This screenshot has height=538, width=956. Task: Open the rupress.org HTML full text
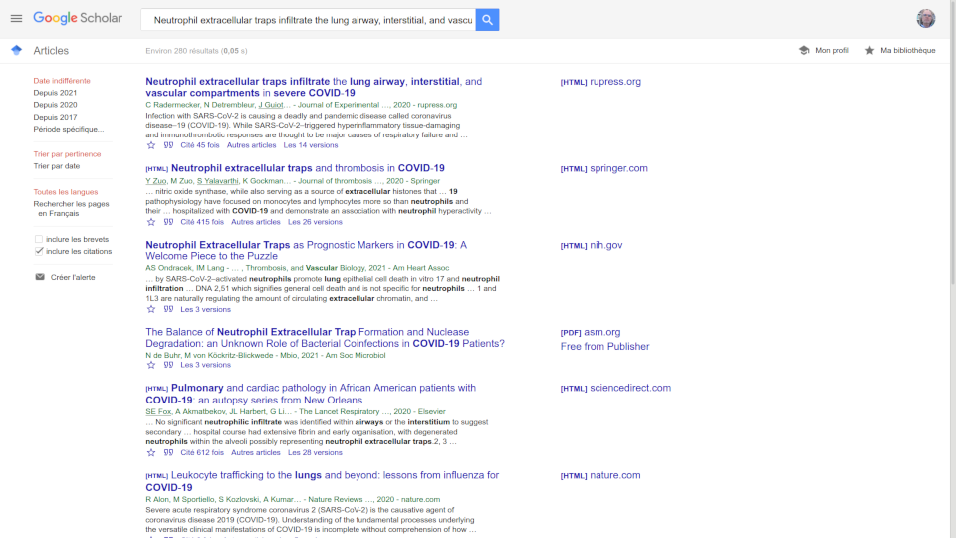coord(600,82)
